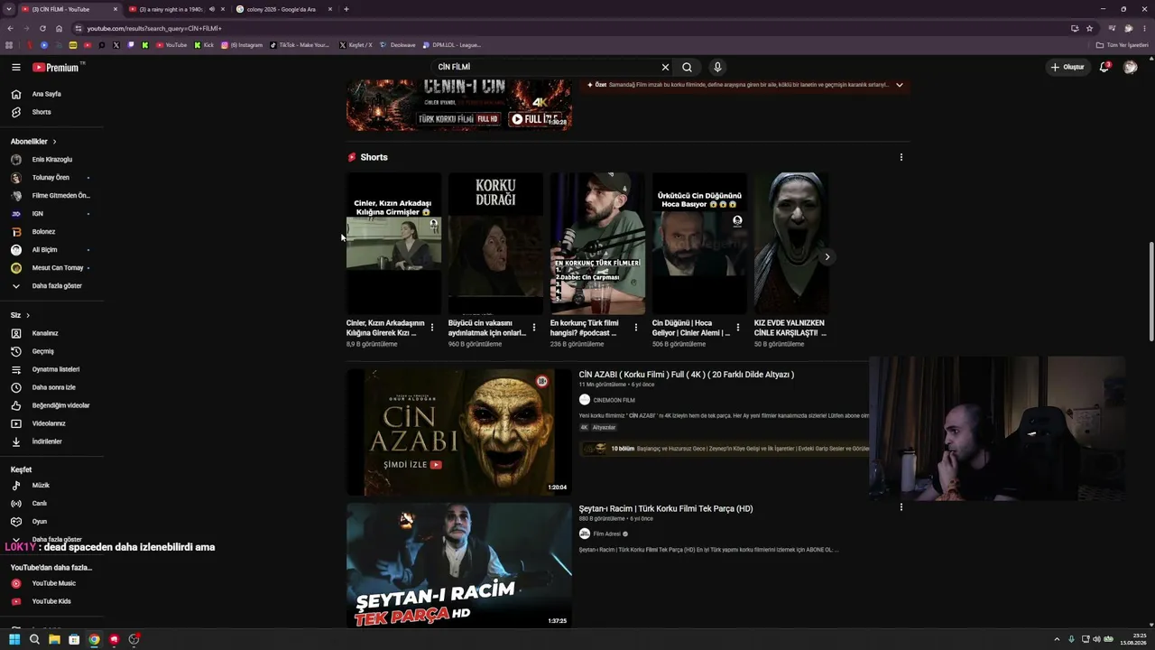Play the Şeytan-ı Racim video thumbnail
Viewport: 1155px width, 650px height.
tap(459, 565)
